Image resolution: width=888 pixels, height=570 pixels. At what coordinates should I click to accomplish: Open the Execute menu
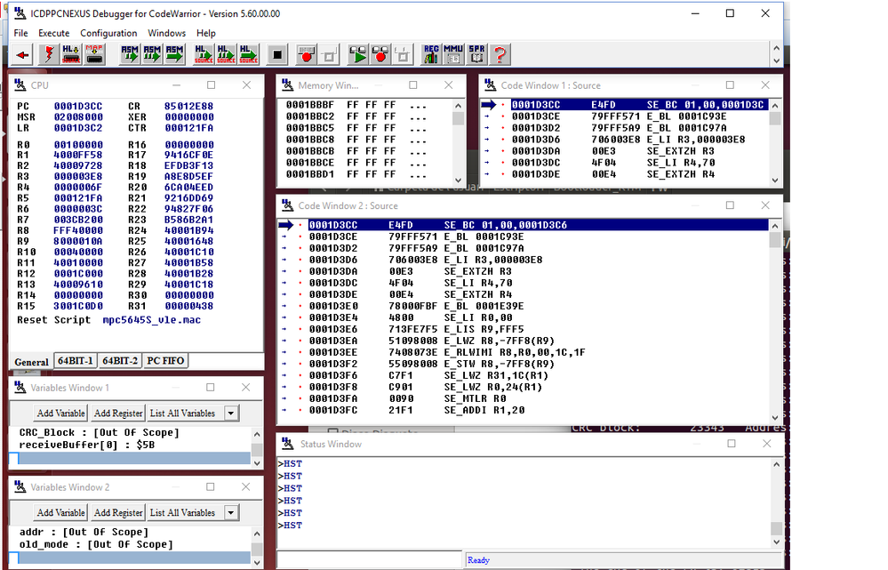click(x=54, y=33)
